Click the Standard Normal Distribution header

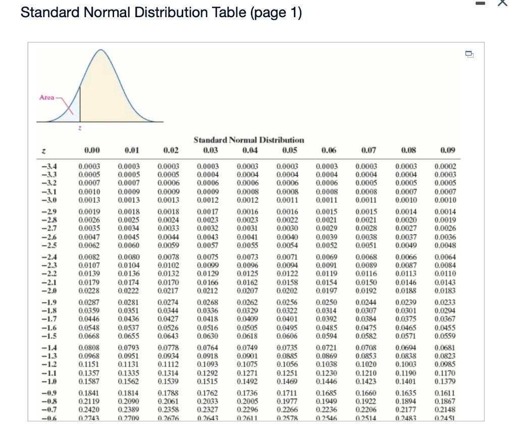pyautogui.click(x=251, y=140)
